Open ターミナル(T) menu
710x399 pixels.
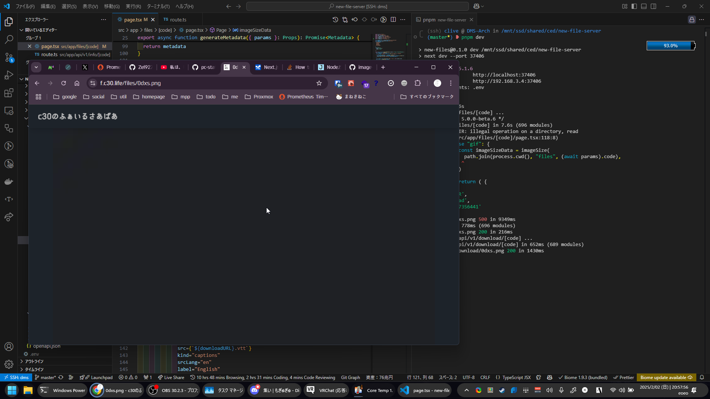pos(158,6)
